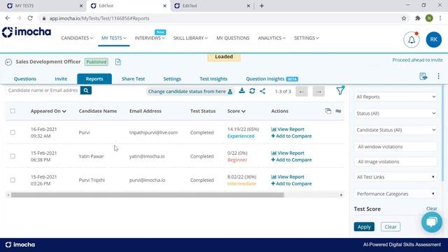Click the browser extensions puzzle icon
Viewport: 448px width, 252px height.
(417, 18)
